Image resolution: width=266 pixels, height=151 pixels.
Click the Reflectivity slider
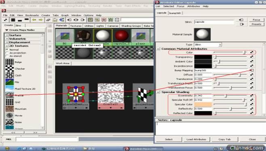click(230, 109)
